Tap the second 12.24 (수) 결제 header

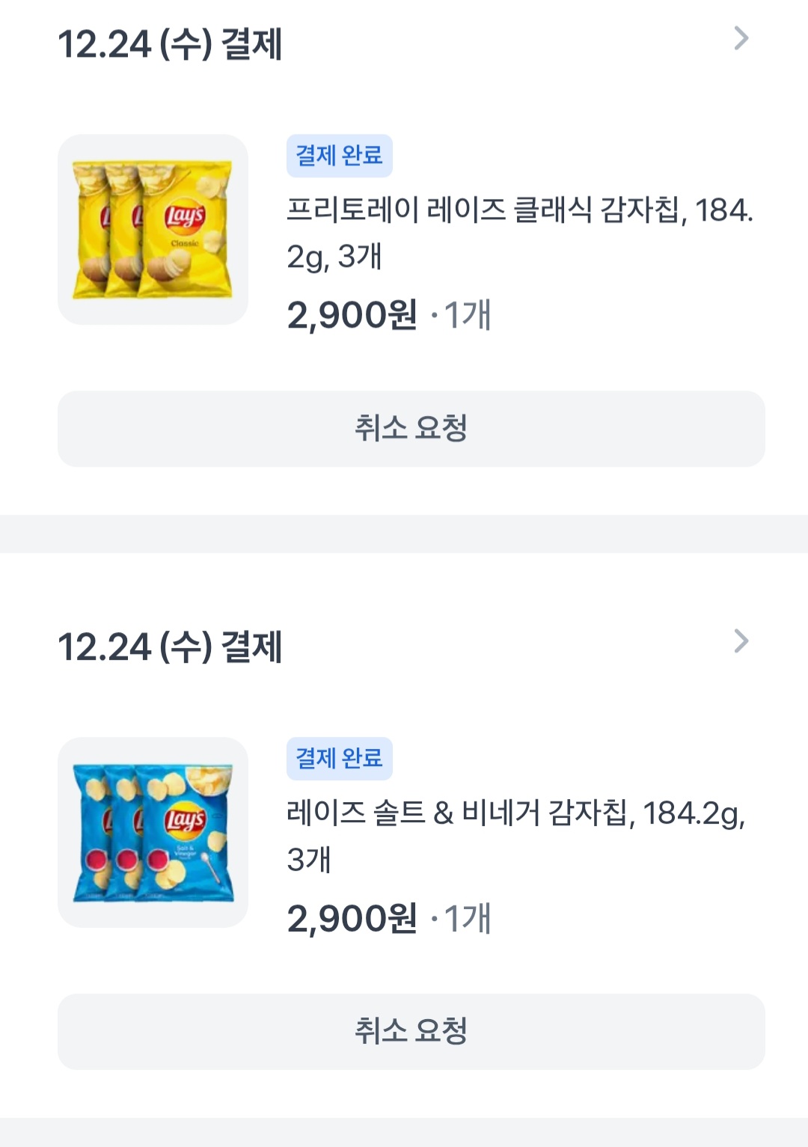170,647
